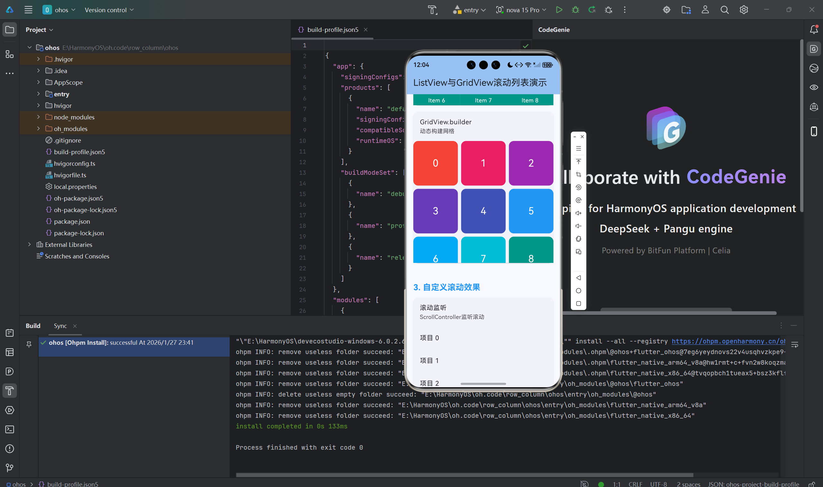The width and height of the screenshot is (823, 487).
Task: Click the green Run button in the toolbar
Action: pos(559,10)
